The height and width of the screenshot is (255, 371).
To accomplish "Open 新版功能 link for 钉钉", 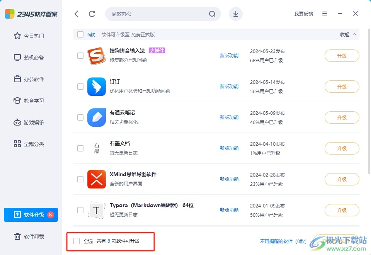I will point(229,87).
